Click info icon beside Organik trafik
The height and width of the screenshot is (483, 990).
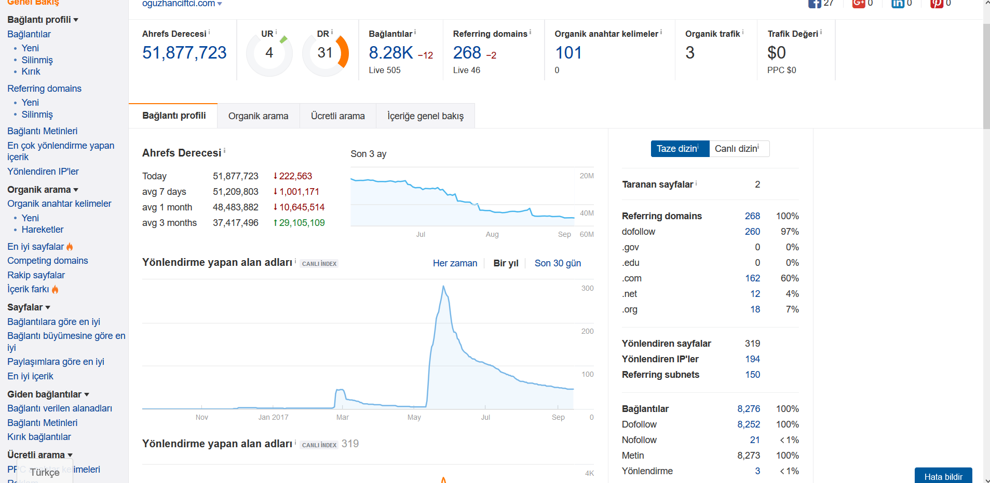pyautogui.click(x=743, y=32)
